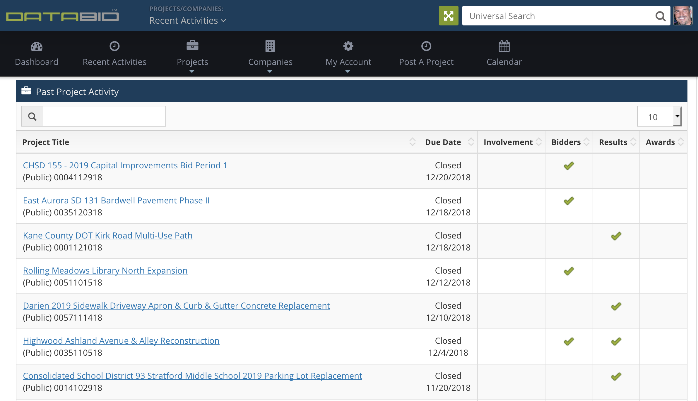Viewport: 698px width, 401px height.
Task: Open CHSD 155 - 2019 Capital Improvements link
Action: (x=125, y=165)
